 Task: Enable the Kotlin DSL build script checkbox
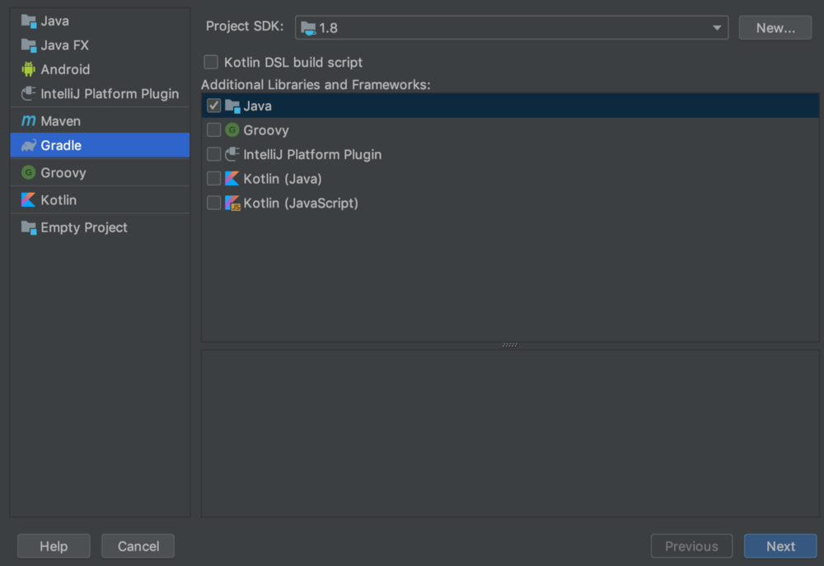coord(211,63)
